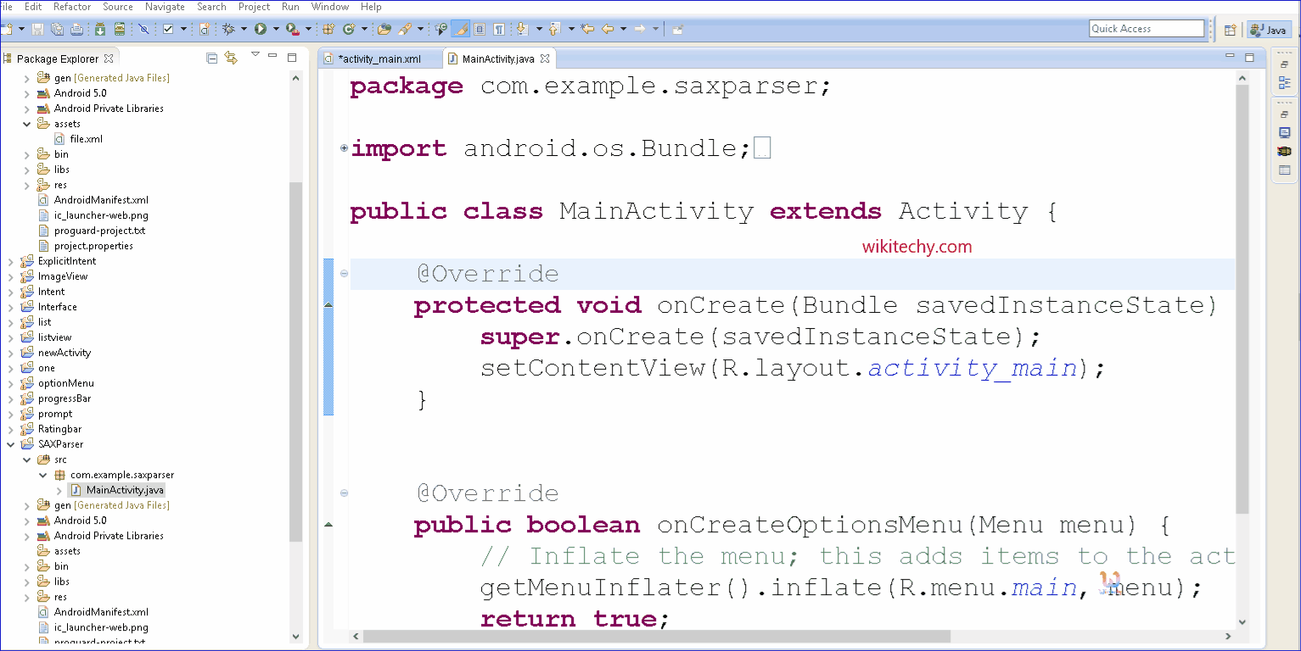
Task: Toggle Show Whitespace Characters pilcrow button
Action: pyautogui.click(x=499, y=29)
